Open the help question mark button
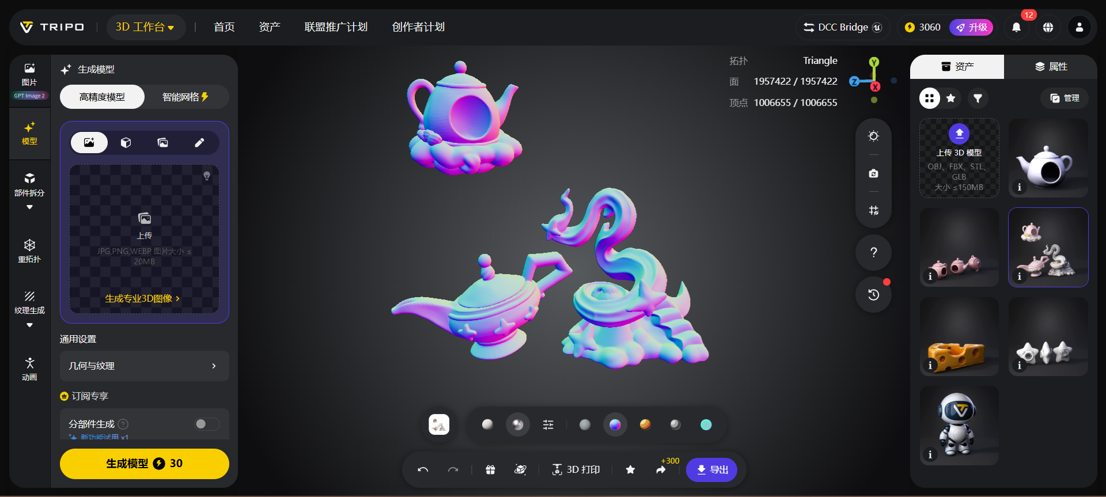This screenshot has height=497, width=1106. [873, 252]
